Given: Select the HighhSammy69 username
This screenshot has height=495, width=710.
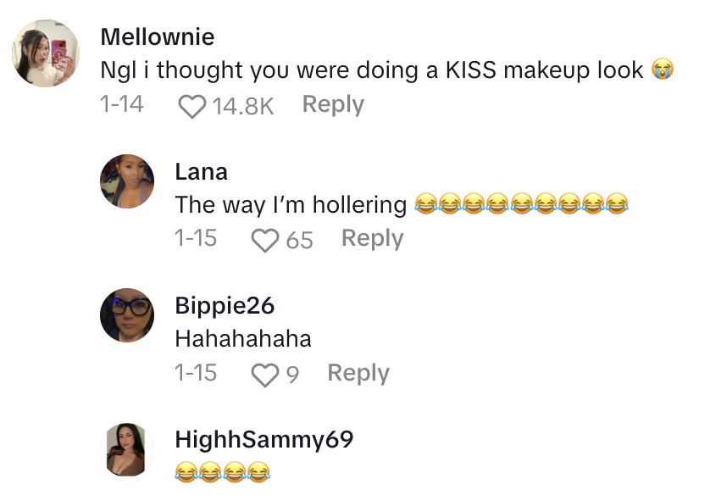Looking at the screenshot, I should tap(263, 440).
